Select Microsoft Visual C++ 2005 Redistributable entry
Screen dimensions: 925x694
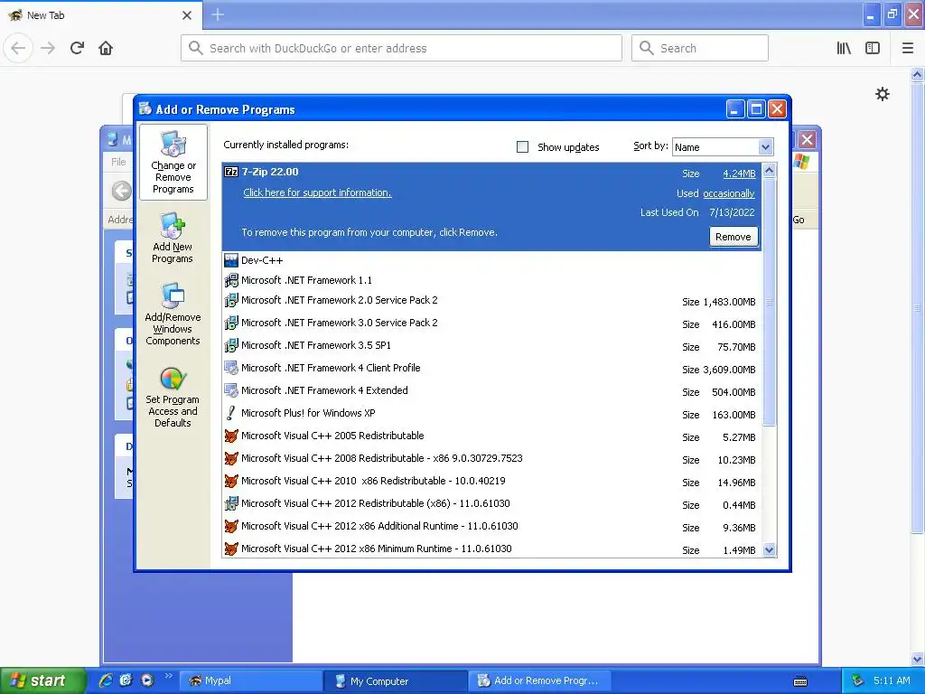492,436
